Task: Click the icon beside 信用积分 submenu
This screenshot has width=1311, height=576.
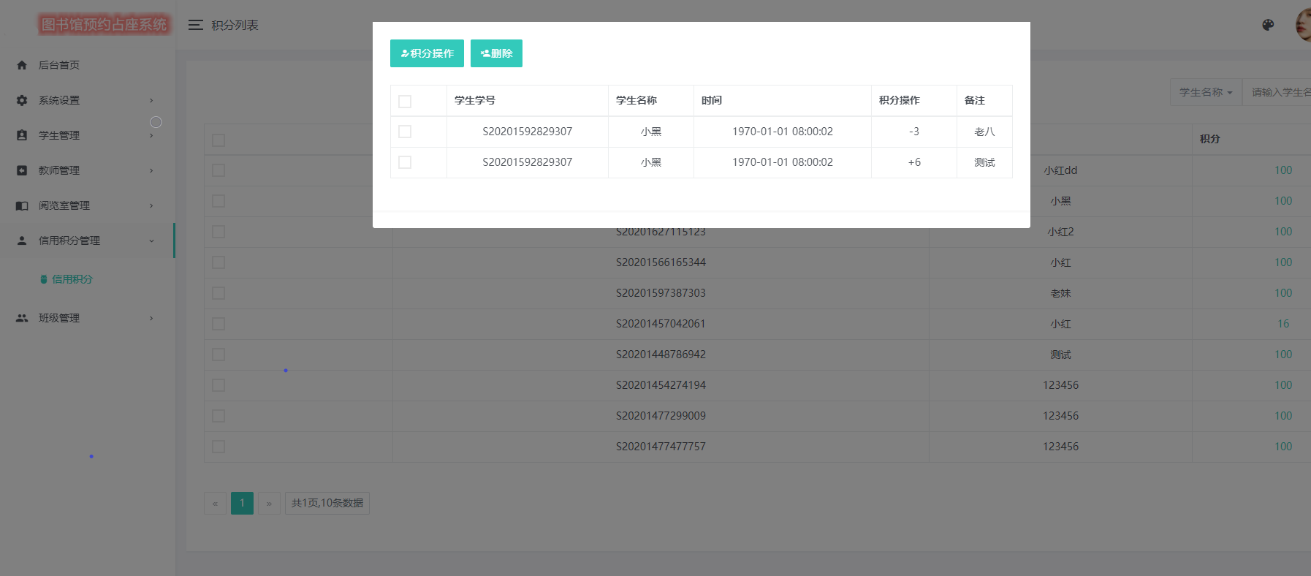Action: (x=44, y=279)
